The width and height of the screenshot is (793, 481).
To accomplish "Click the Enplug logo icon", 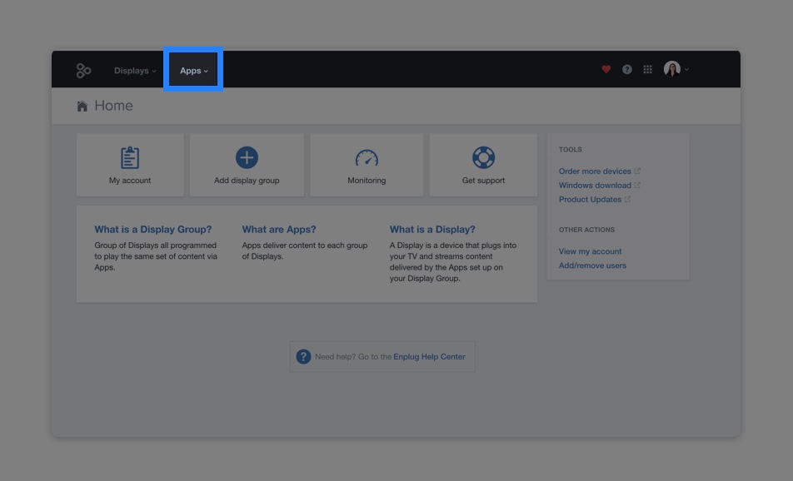I will coord(83,70).
